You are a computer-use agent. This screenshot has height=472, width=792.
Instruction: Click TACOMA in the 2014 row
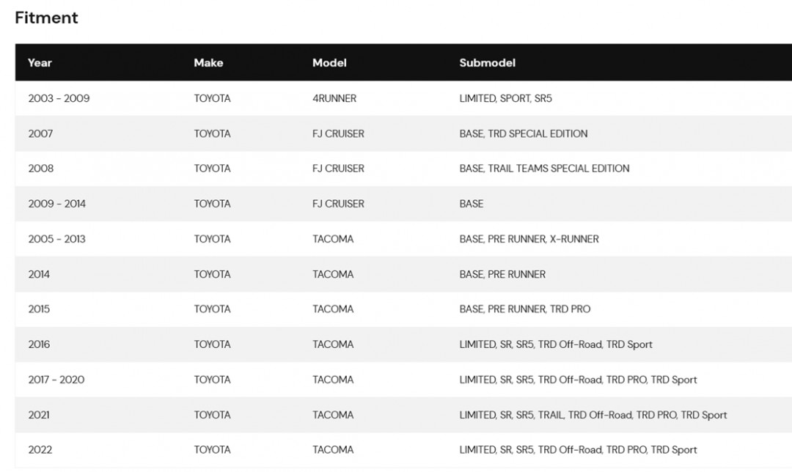tap(333, 274)
